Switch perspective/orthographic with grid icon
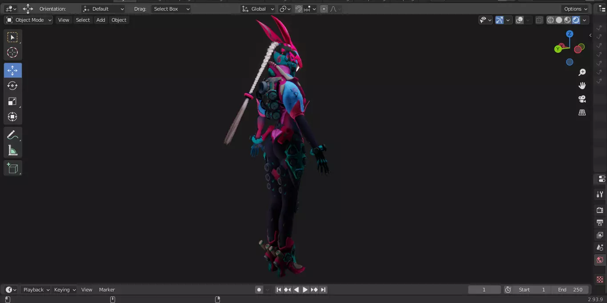 tap(582, 112)
